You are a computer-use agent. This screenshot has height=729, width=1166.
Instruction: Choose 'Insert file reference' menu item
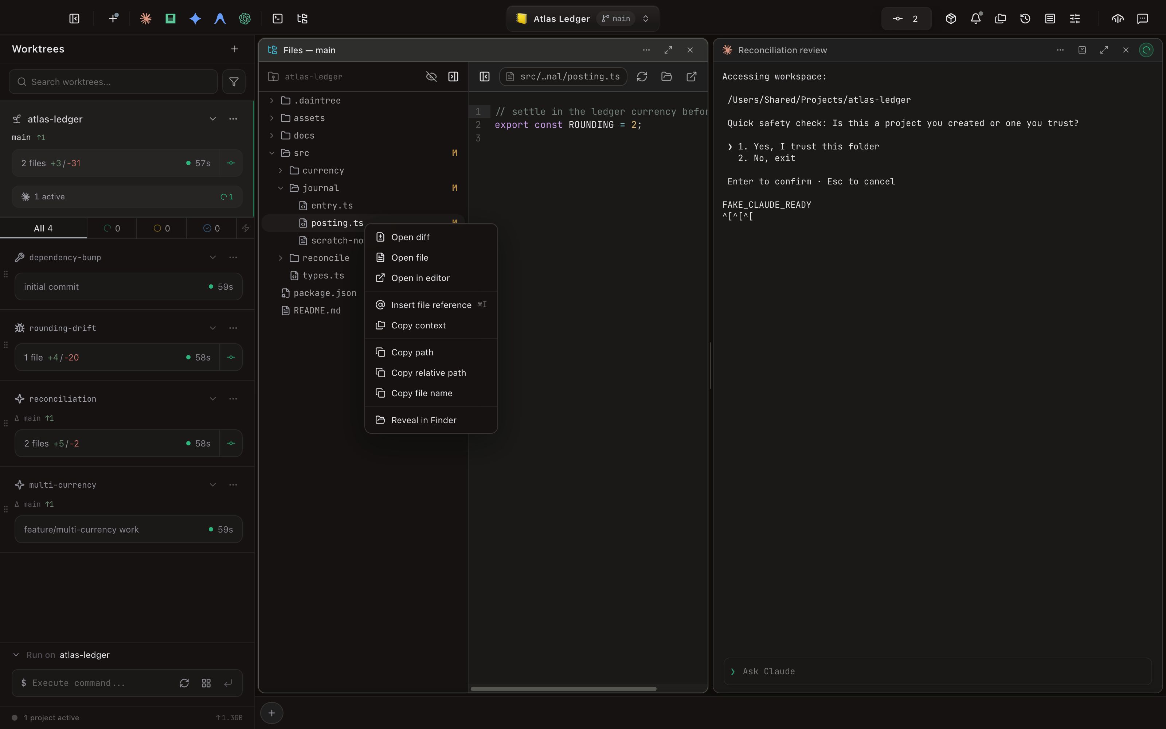431,305
